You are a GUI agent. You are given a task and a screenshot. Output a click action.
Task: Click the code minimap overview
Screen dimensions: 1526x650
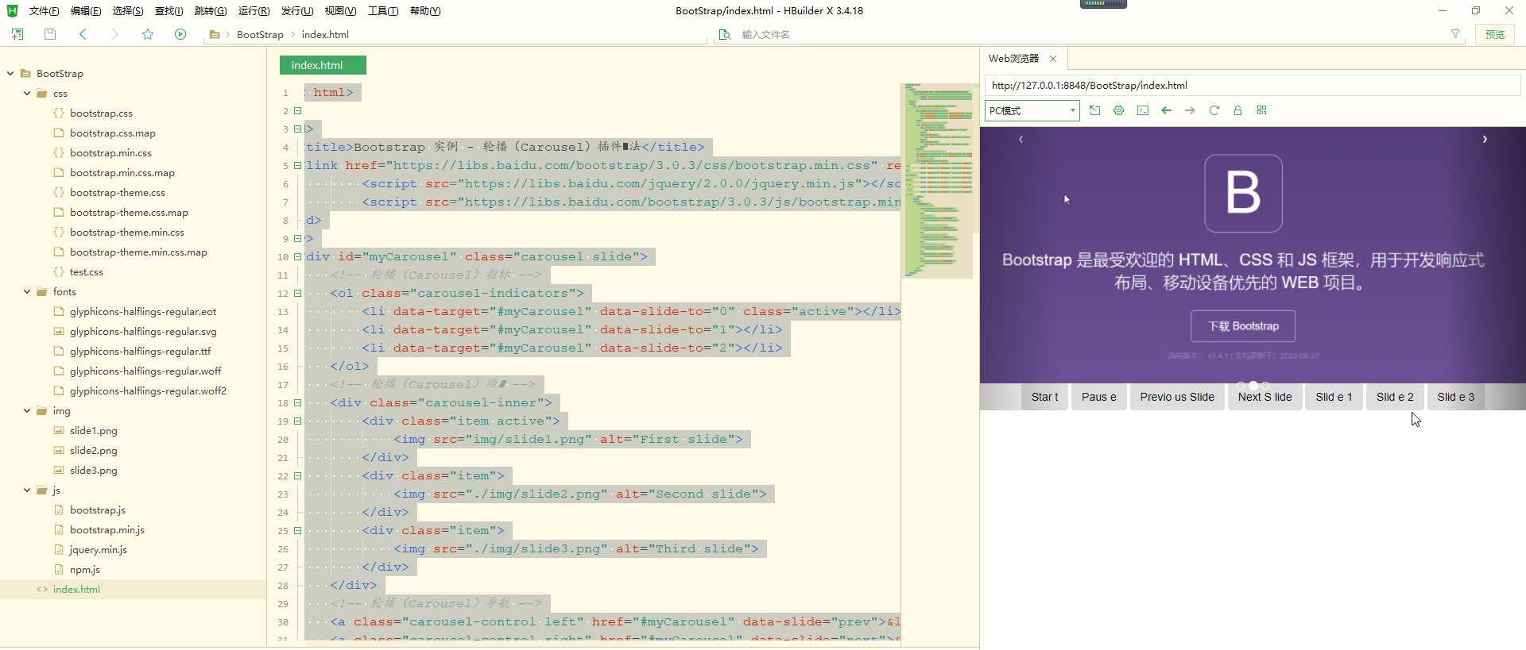(938, 180)
